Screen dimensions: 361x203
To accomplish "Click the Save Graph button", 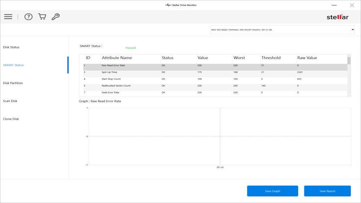I will click(272, 191).
